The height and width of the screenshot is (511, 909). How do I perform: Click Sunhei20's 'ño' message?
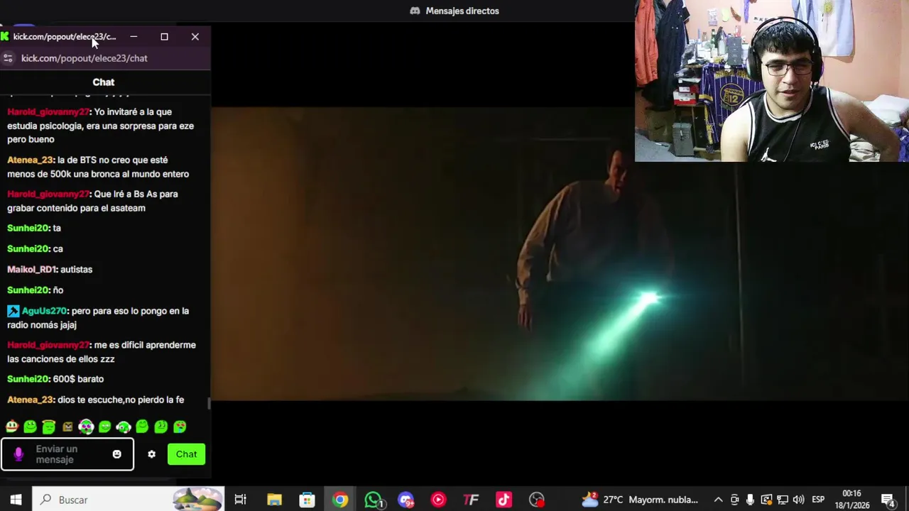[x=58, y=290]
